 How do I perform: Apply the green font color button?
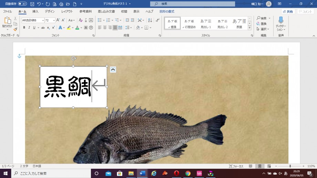[x=77, y=28]
